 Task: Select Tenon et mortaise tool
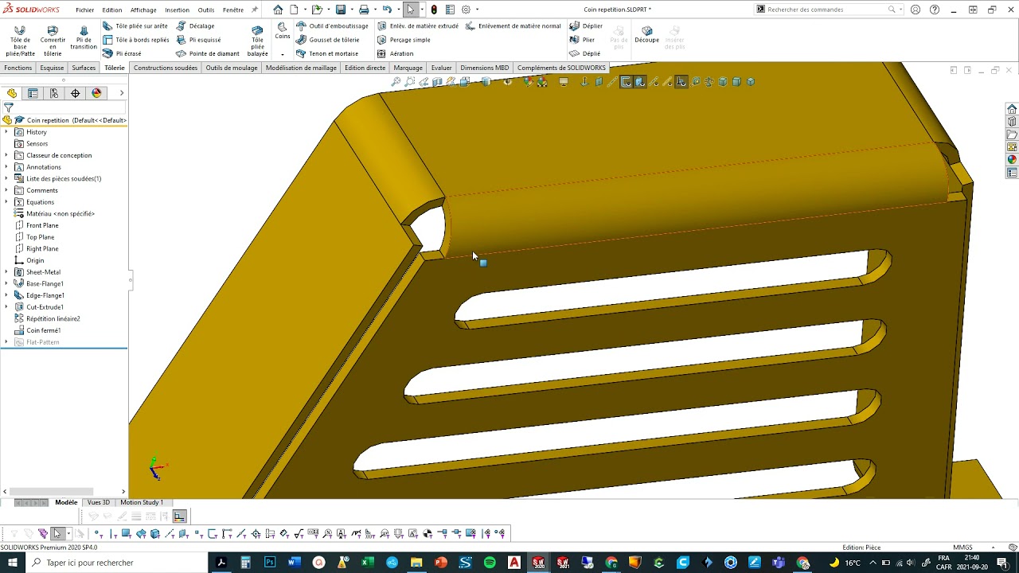[327, 53]
